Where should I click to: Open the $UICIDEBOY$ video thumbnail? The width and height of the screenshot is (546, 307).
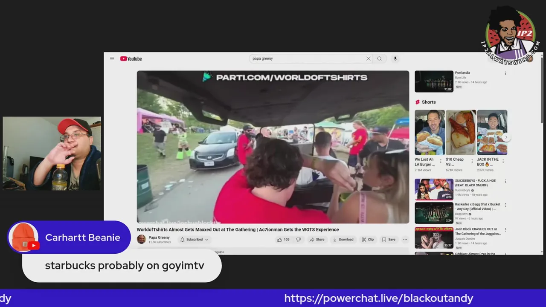point(434,189)
